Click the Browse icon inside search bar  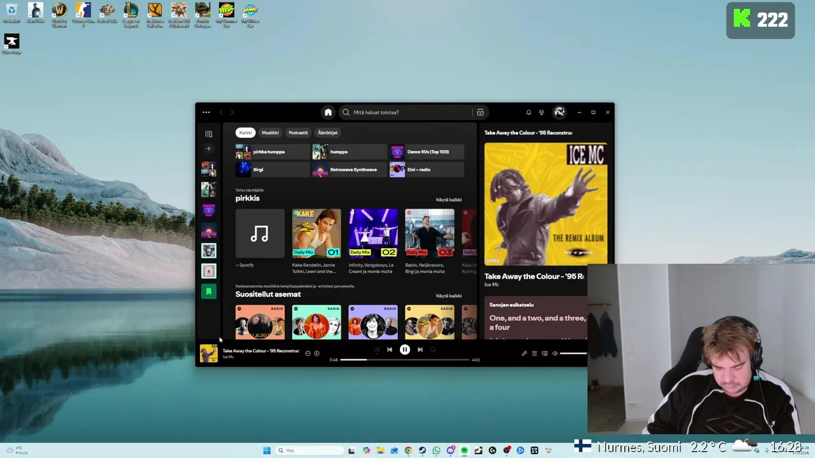tap(480, 113)
